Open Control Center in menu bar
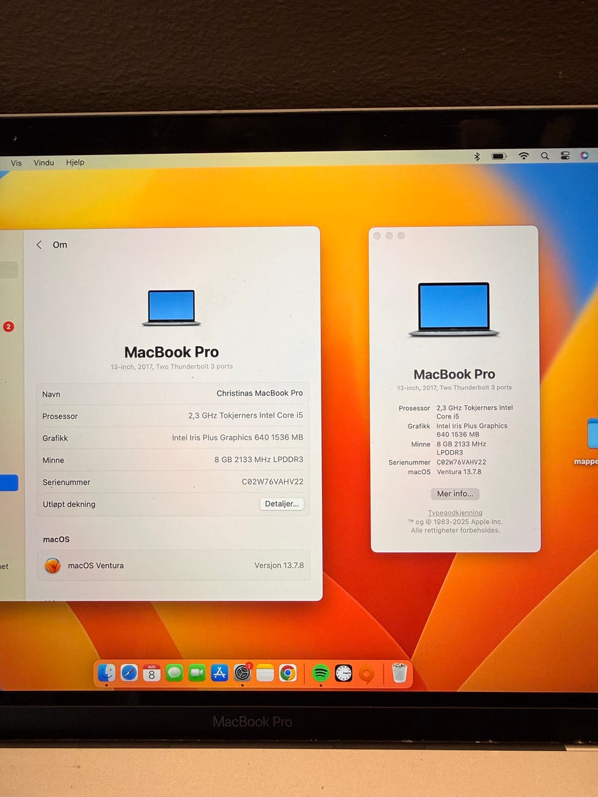 click(566, 156)
